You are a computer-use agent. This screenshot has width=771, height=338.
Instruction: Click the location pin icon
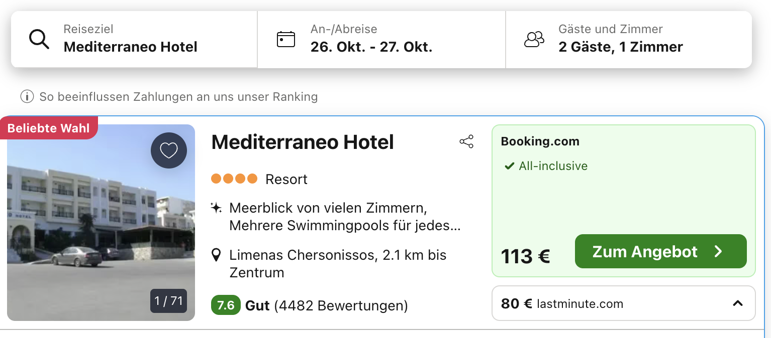pyautogui.click(x=217, y=255)
